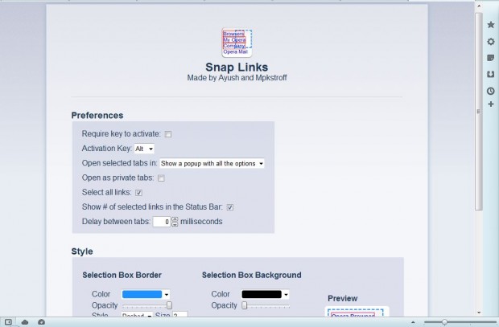Open the Bookmarks star panel in sidebar
This screenshot has height=327, width=499.
[491, 24]
